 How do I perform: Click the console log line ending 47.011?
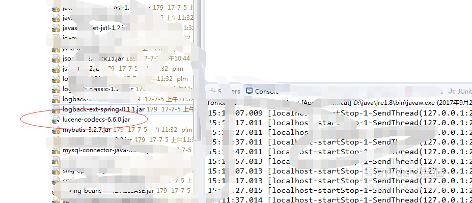pos(340,152)
